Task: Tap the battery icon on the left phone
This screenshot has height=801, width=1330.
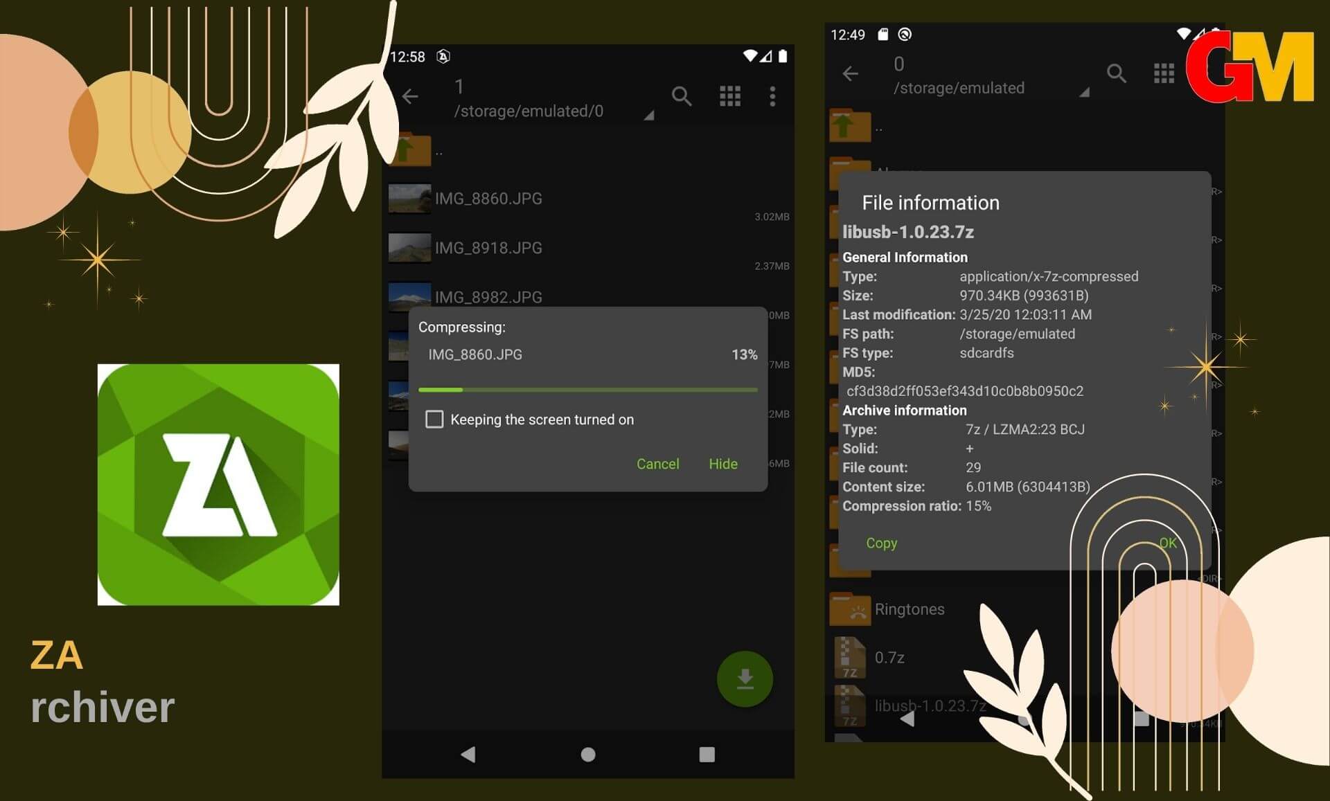Action: click(783, 56)
